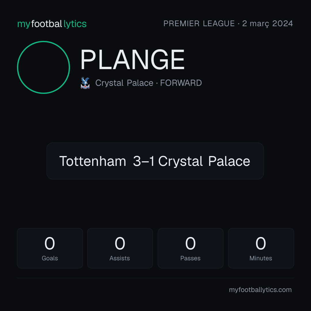Image resolution: width=311 pixels, height=311 pixels.
Task: Select the Passes stat card
Action: pos(190,248)
